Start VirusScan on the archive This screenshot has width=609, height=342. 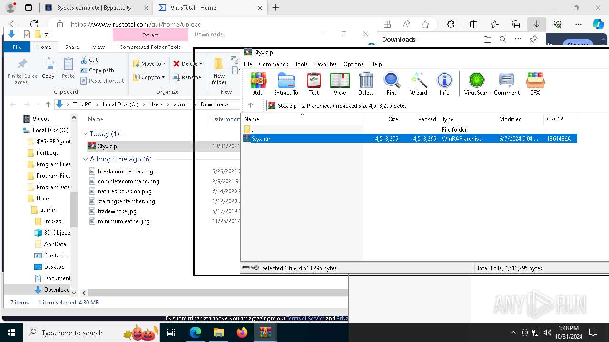tap(476, 84)
